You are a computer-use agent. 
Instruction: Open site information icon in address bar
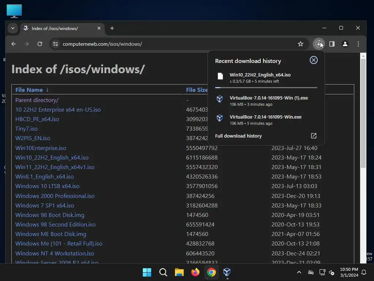(56, 44)
